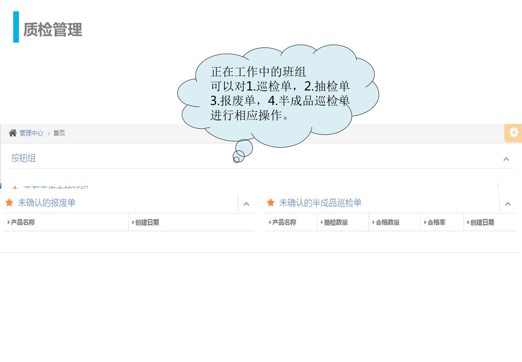Click the 未确认的报废单 panel title

[47, 203]
